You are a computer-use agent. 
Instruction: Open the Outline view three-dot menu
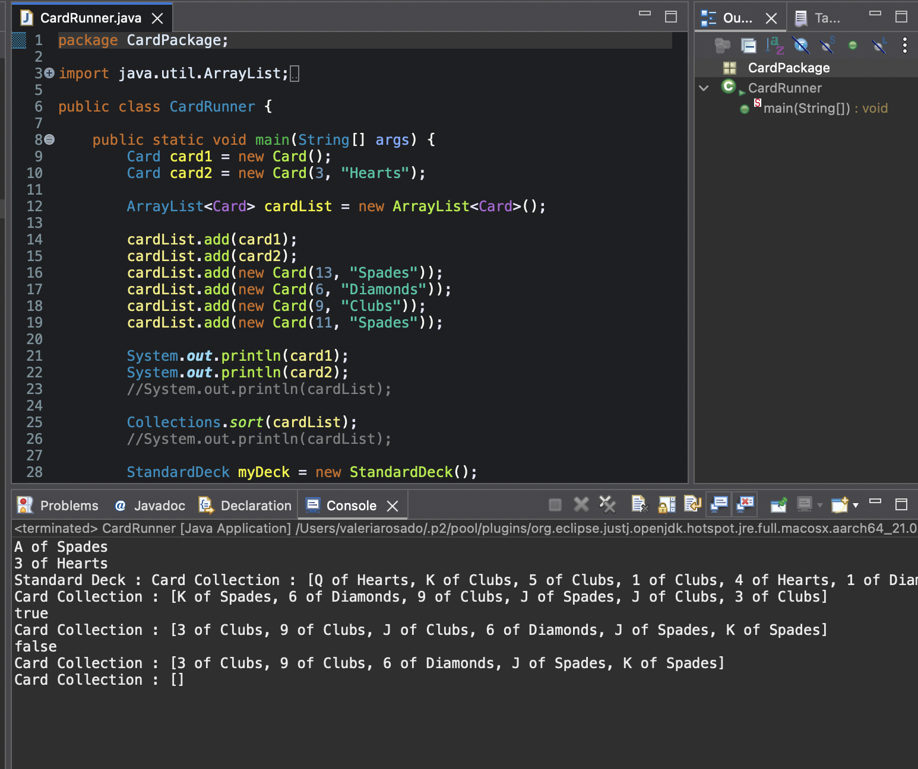coord(904,45)
